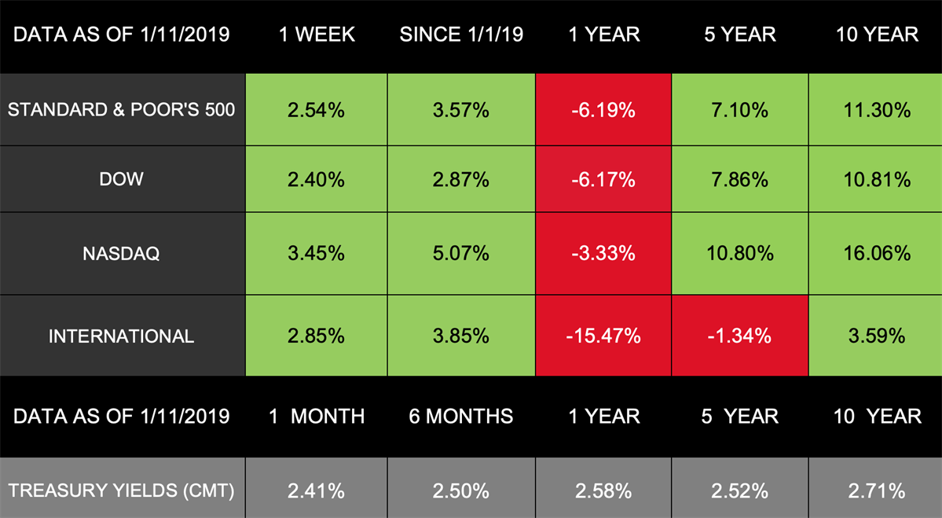The image size is (942, 518).
Task: Click the red -1.34% cell
Action: pyautogui.click(x=739, y=336)
